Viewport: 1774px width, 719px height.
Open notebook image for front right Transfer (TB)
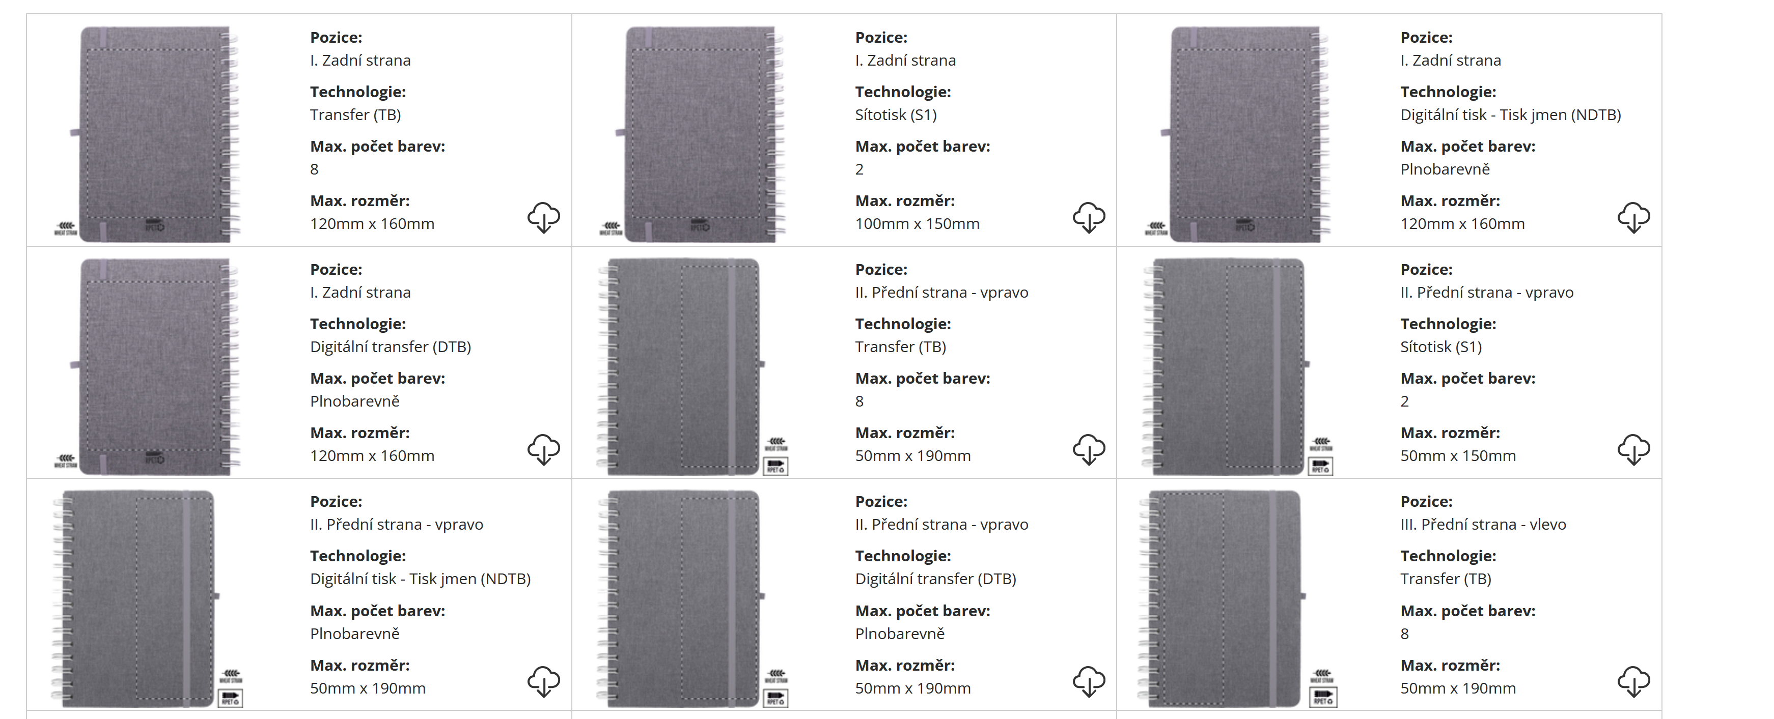point(693,366)
